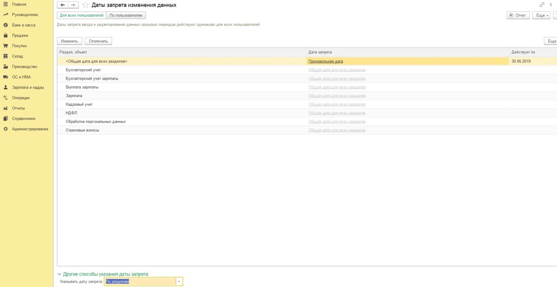Sort by Раздел, объект column header
This screenshot has width=557, height=287.
point(182,52)
